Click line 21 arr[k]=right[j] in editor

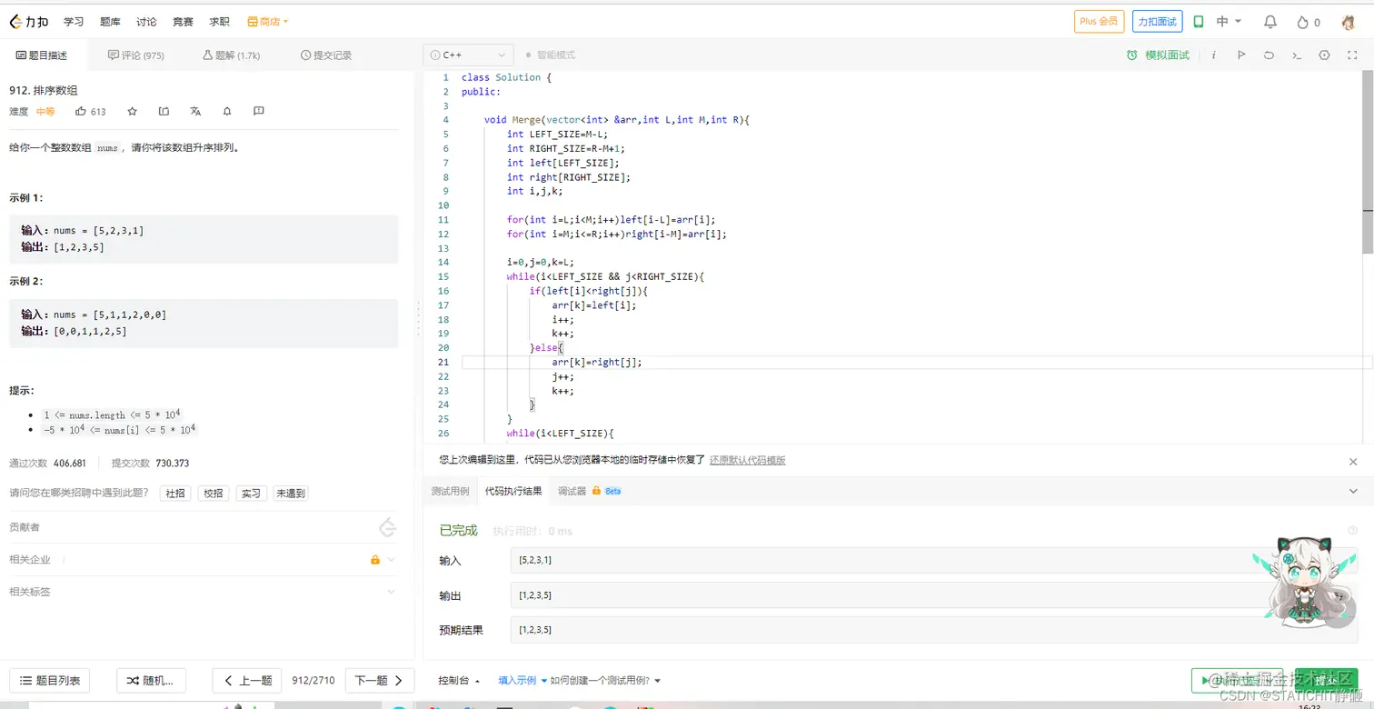pos(597,362)
